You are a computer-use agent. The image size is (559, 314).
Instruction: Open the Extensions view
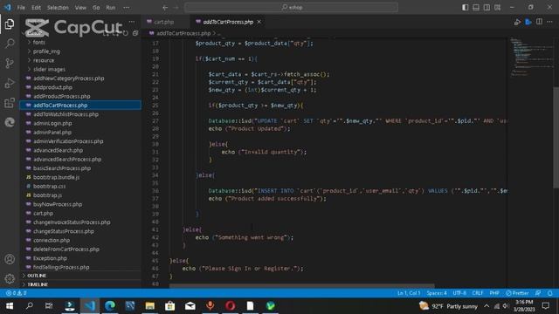click(x=10, y=103)
